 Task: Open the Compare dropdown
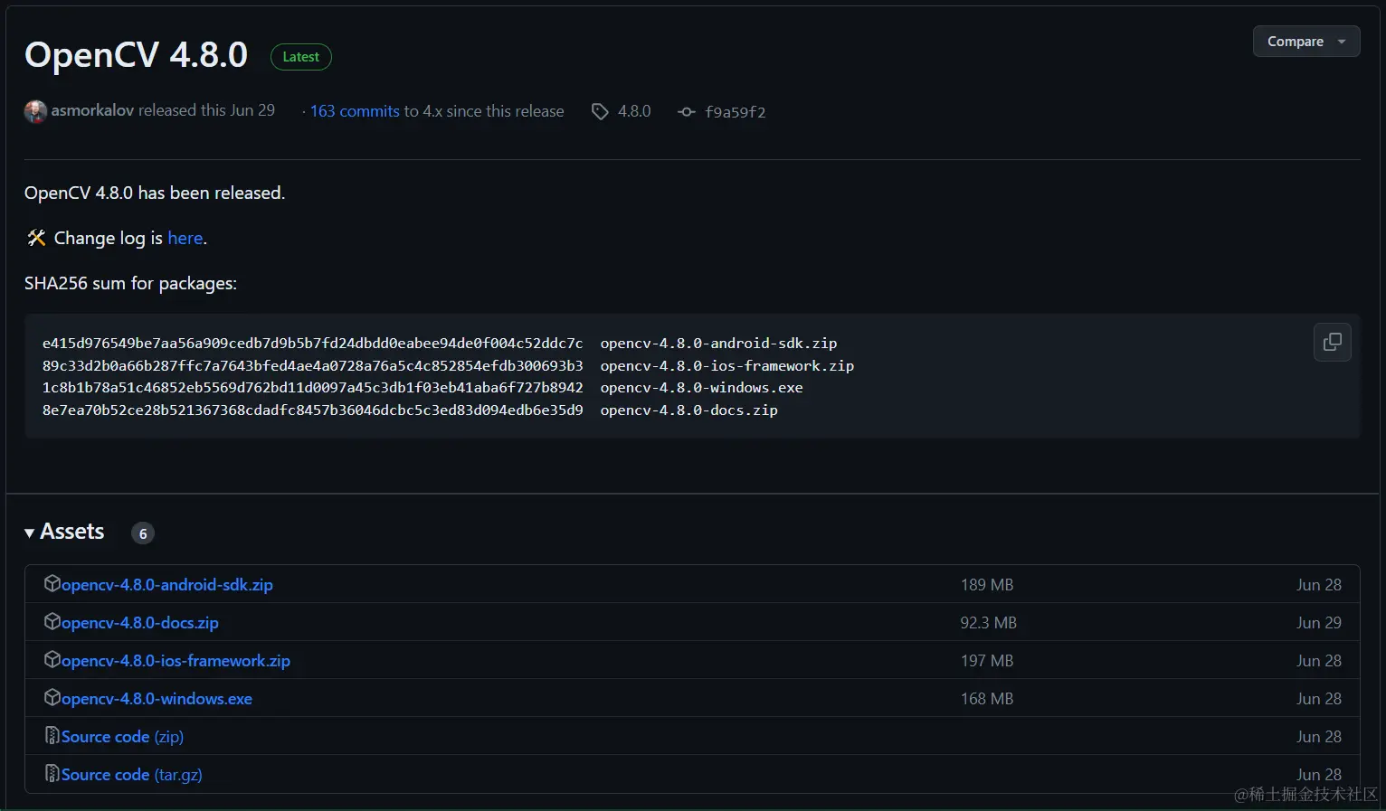(x=1305, y=42)
